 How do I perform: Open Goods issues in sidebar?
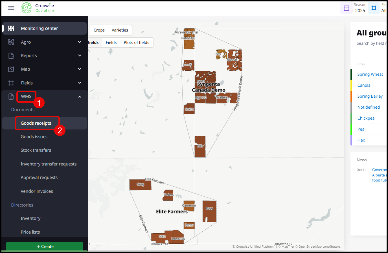(34, 137)
